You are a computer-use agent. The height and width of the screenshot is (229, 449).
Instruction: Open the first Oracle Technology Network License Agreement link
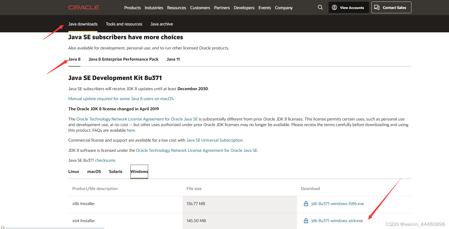(137, 119)
